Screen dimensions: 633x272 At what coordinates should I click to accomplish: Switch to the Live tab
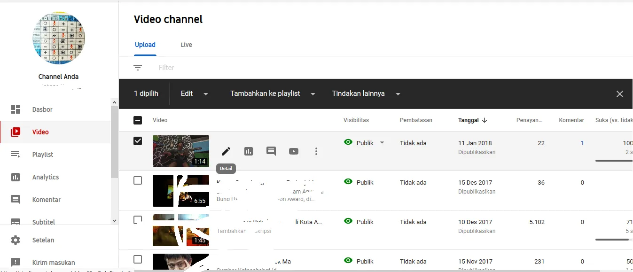(187, 45)
